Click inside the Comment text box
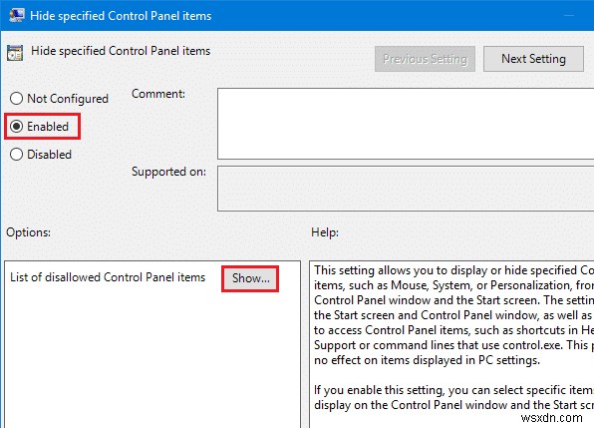 pyautogui.click(x=406, y=124)
